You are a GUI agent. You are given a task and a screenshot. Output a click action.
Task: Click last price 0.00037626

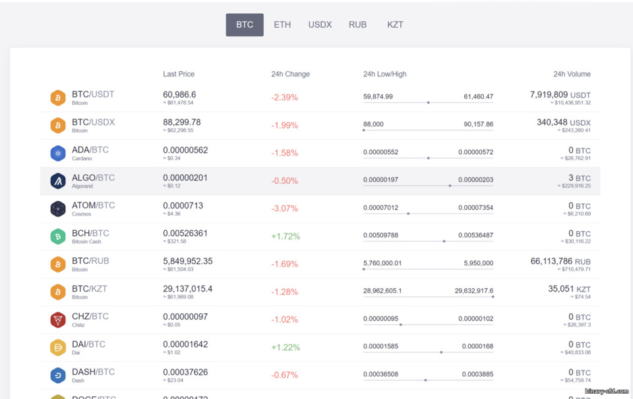(185, 372)
